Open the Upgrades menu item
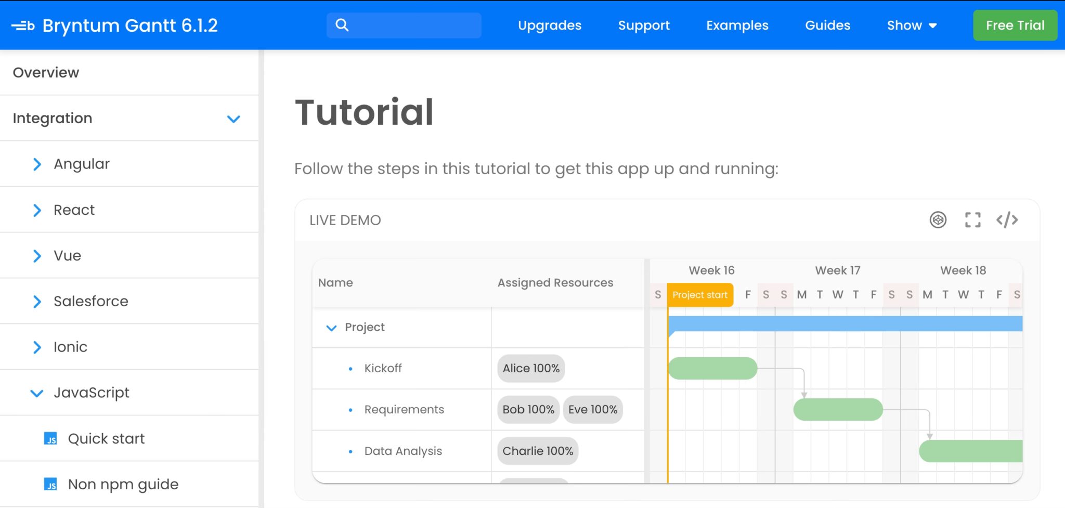This screenshot has height=508, width=1065. pos(550,25)
